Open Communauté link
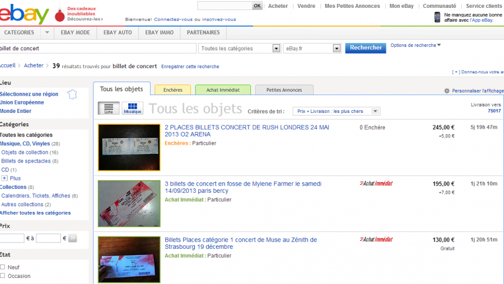 [440, 6]
